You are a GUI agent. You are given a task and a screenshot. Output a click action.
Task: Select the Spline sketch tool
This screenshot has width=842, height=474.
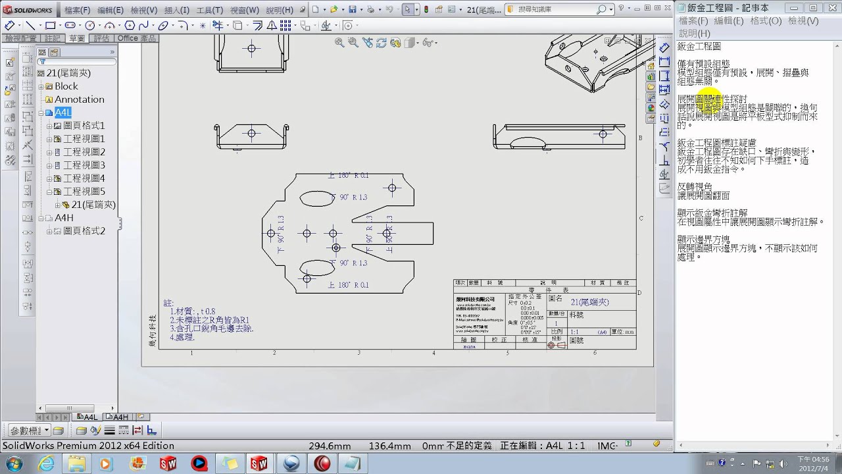pos(143,25)
